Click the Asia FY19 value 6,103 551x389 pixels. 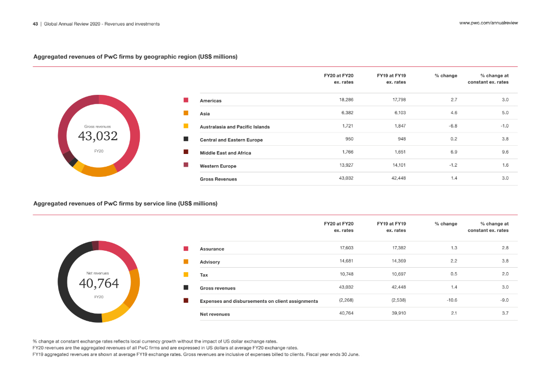click(400, 113)
